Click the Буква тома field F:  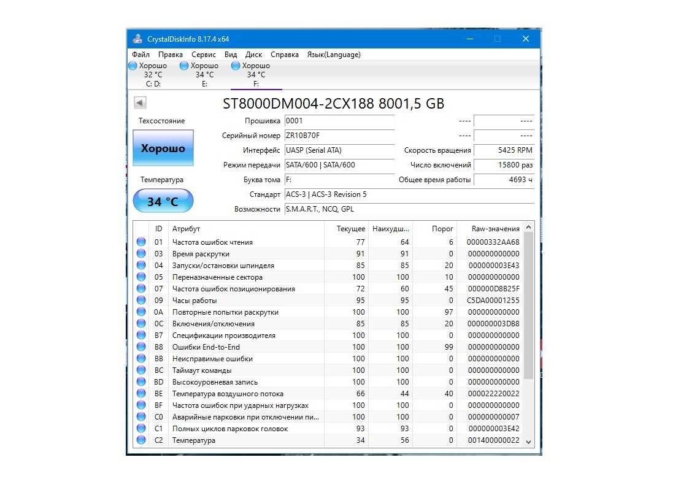[340, 180]
